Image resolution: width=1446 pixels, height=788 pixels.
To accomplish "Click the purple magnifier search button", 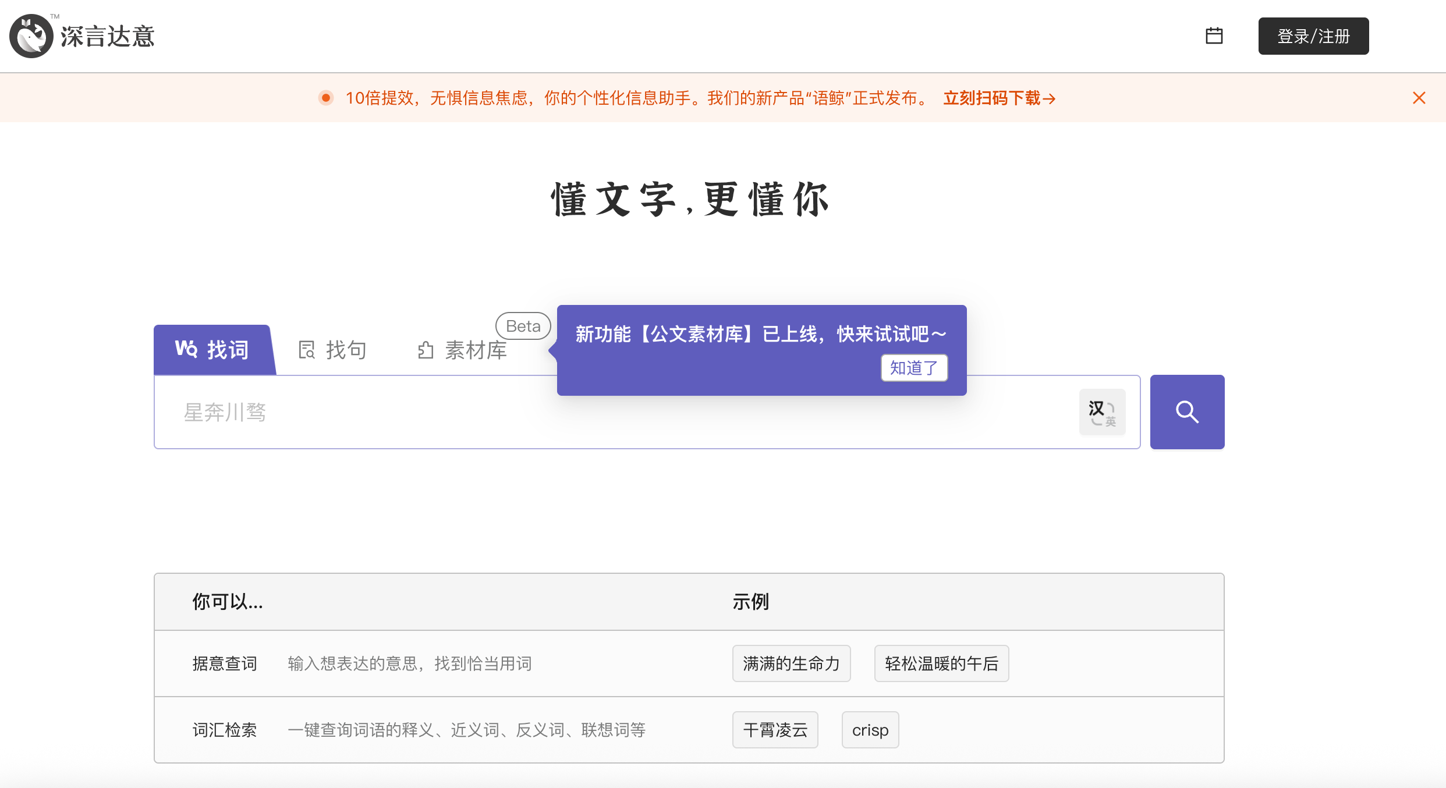I will (x=1187, y=411).
